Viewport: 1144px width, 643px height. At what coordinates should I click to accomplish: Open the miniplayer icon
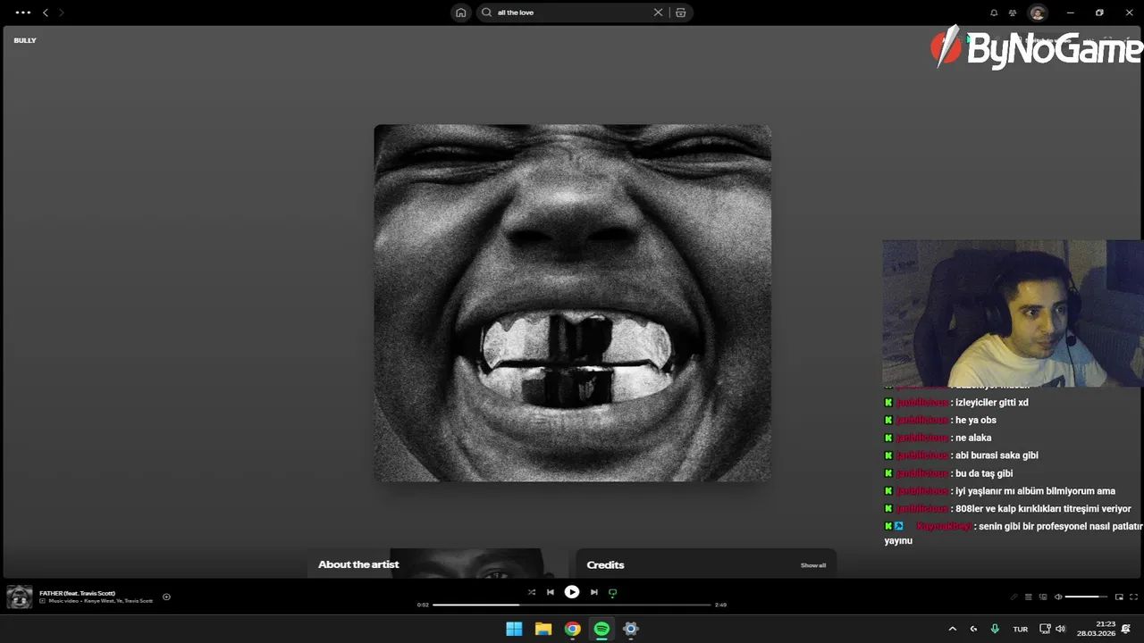(x=1119, y=597)
